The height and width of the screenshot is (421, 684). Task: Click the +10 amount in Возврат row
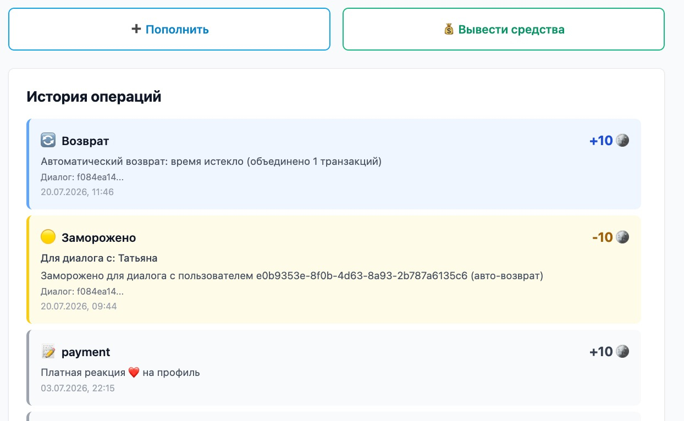(601, 141)
